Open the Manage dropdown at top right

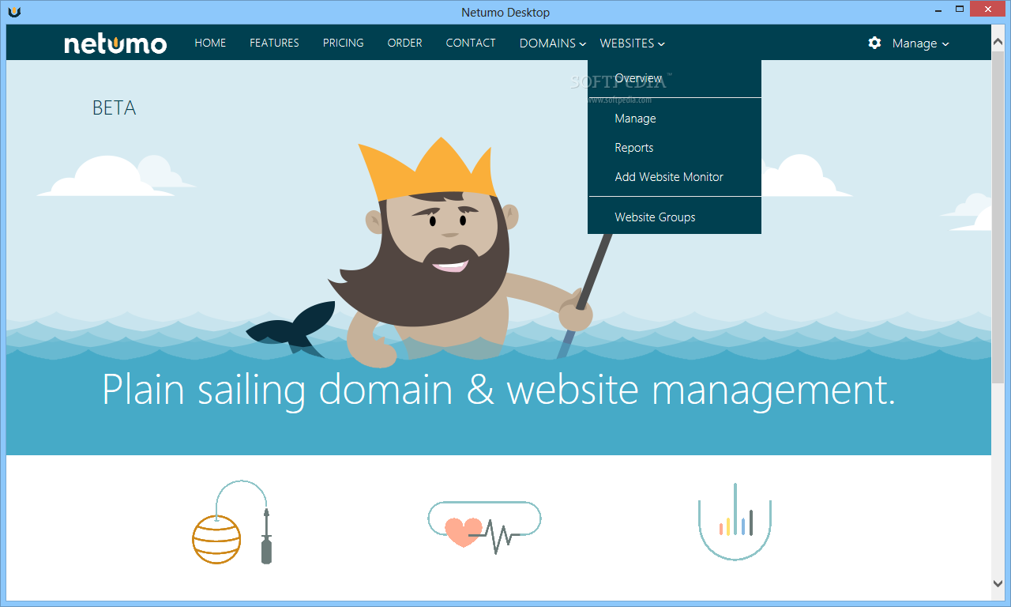(920, 43)
